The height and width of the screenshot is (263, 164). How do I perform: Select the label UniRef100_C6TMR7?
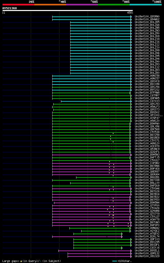coord(147,95)
